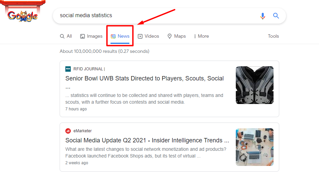This screenshot has height=173, width=319.
Task: Click the office desk laptops thumbnail
Action: tap(254, 147)
